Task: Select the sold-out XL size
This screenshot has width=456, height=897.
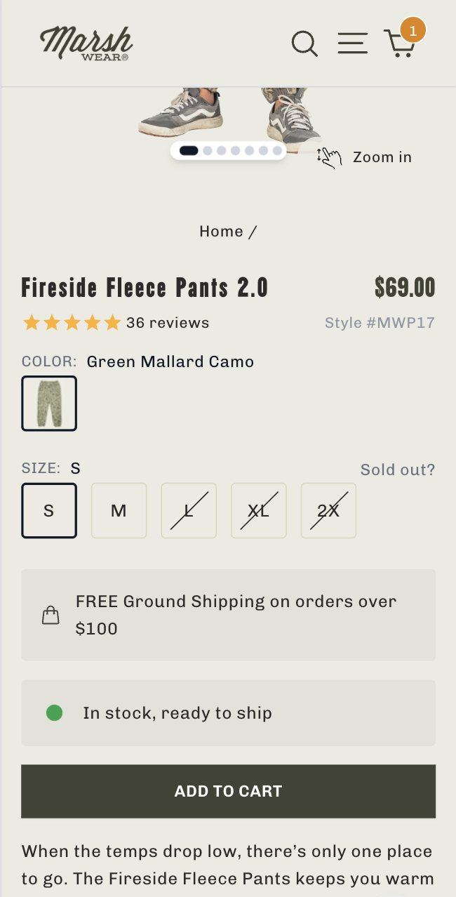Action: [258, 510]
